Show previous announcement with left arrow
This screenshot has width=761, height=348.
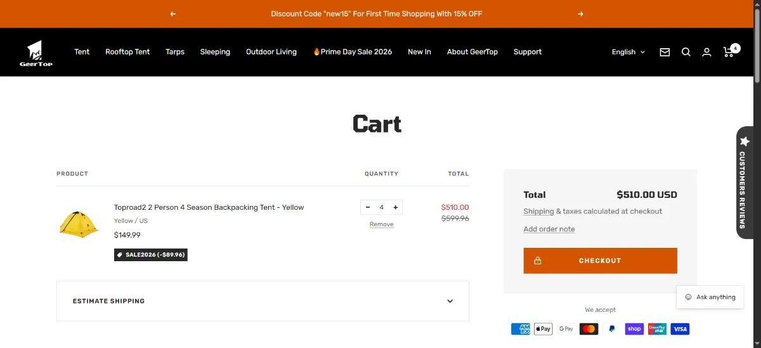173,14
